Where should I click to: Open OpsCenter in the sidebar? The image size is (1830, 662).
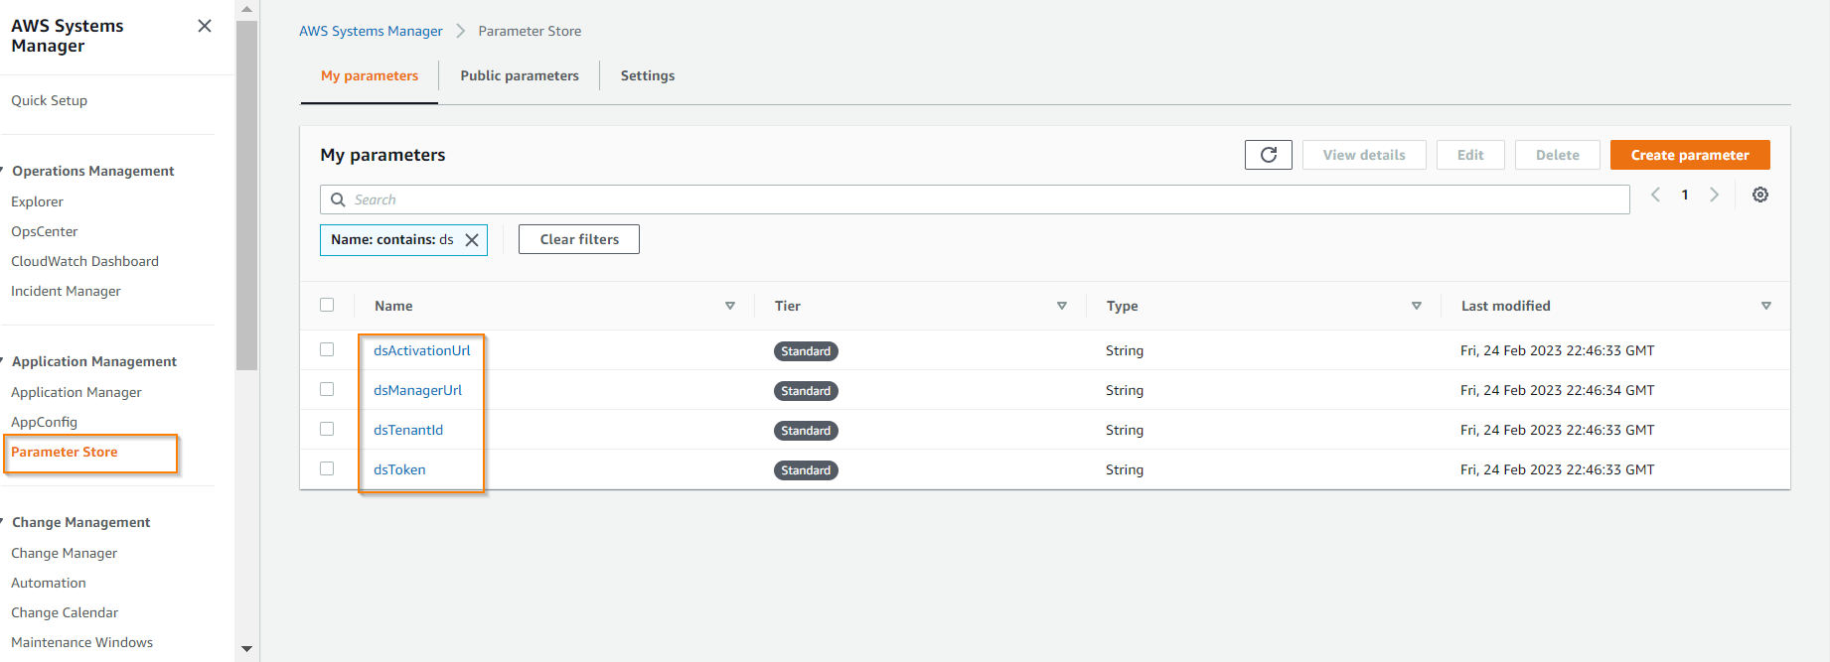[45, 231]
